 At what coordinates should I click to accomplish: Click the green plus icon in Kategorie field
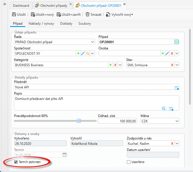(x=110, y=65)
